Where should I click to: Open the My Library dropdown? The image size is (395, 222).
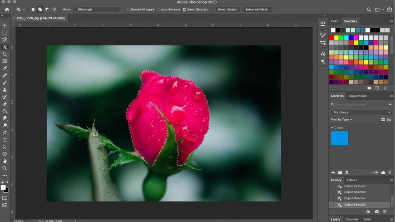(361, 112)
